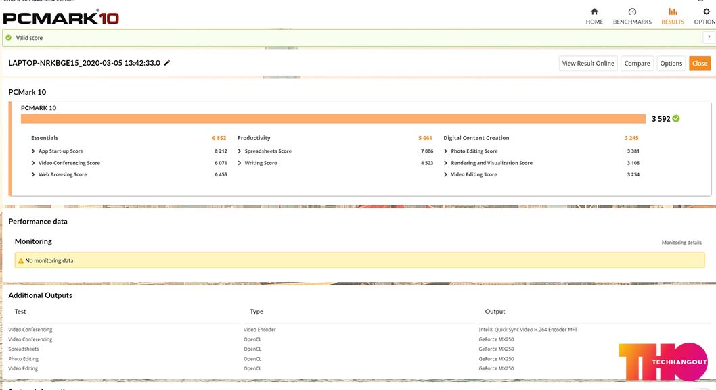Click the orange PCMark 10 score bar

[334, 118]
